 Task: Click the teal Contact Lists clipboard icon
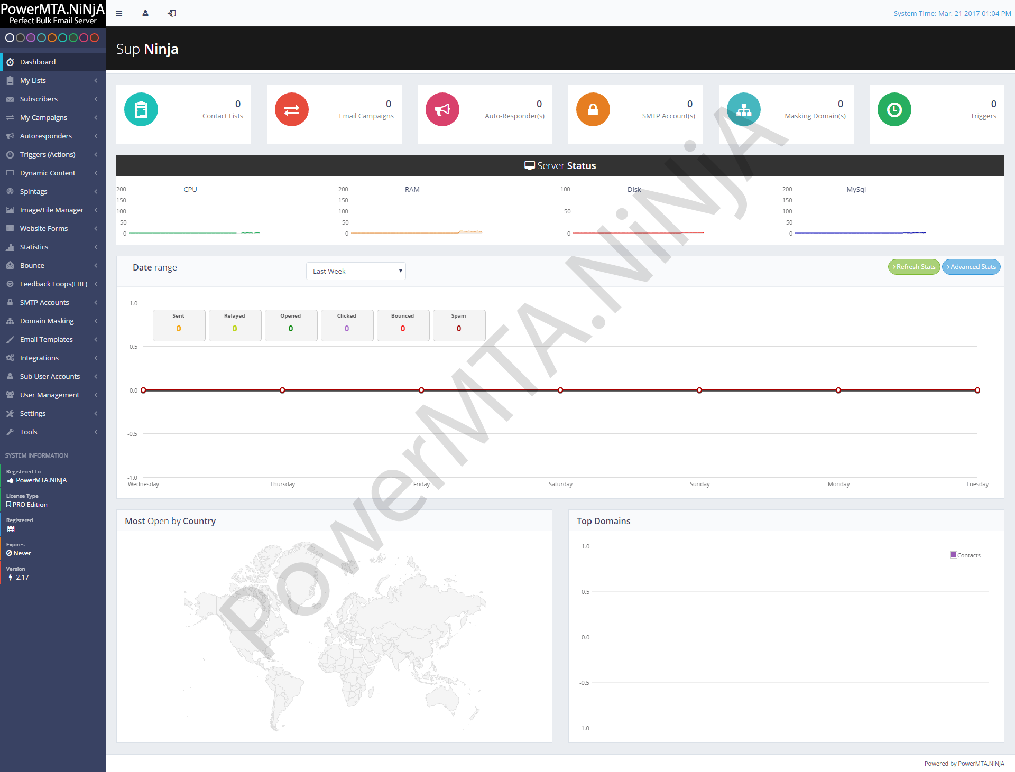tap(141, 109)
